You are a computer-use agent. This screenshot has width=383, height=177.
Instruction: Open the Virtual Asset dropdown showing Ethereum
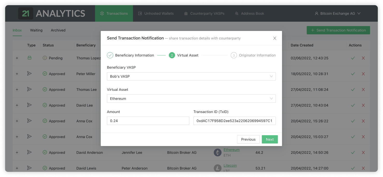coord(191,99)
